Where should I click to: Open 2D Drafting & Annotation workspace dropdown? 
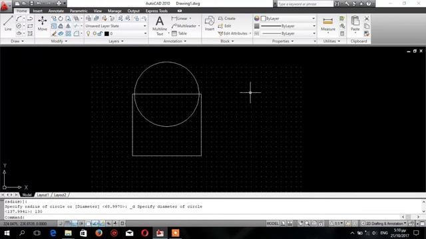(x=383, y=224)
